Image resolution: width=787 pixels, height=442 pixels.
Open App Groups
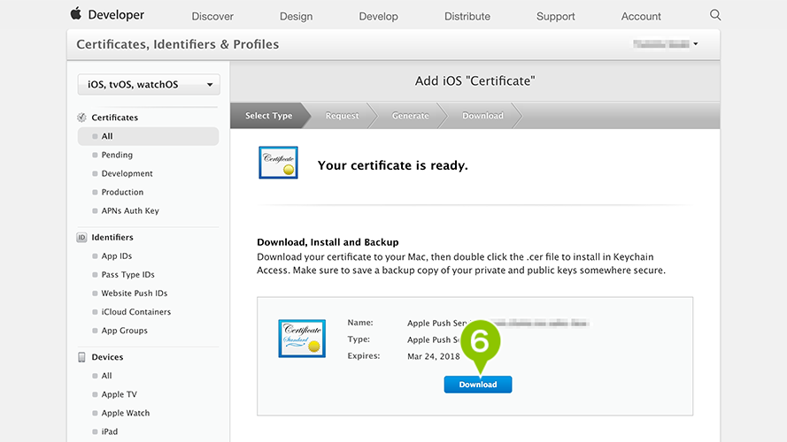pos(125,331)
